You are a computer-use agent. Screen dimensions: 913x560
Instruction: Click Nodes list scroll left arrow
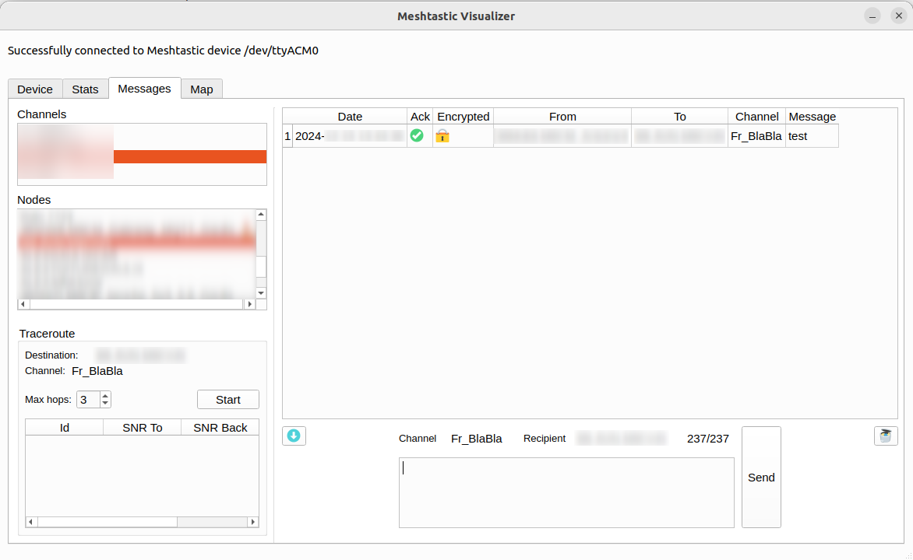[23, 304]
